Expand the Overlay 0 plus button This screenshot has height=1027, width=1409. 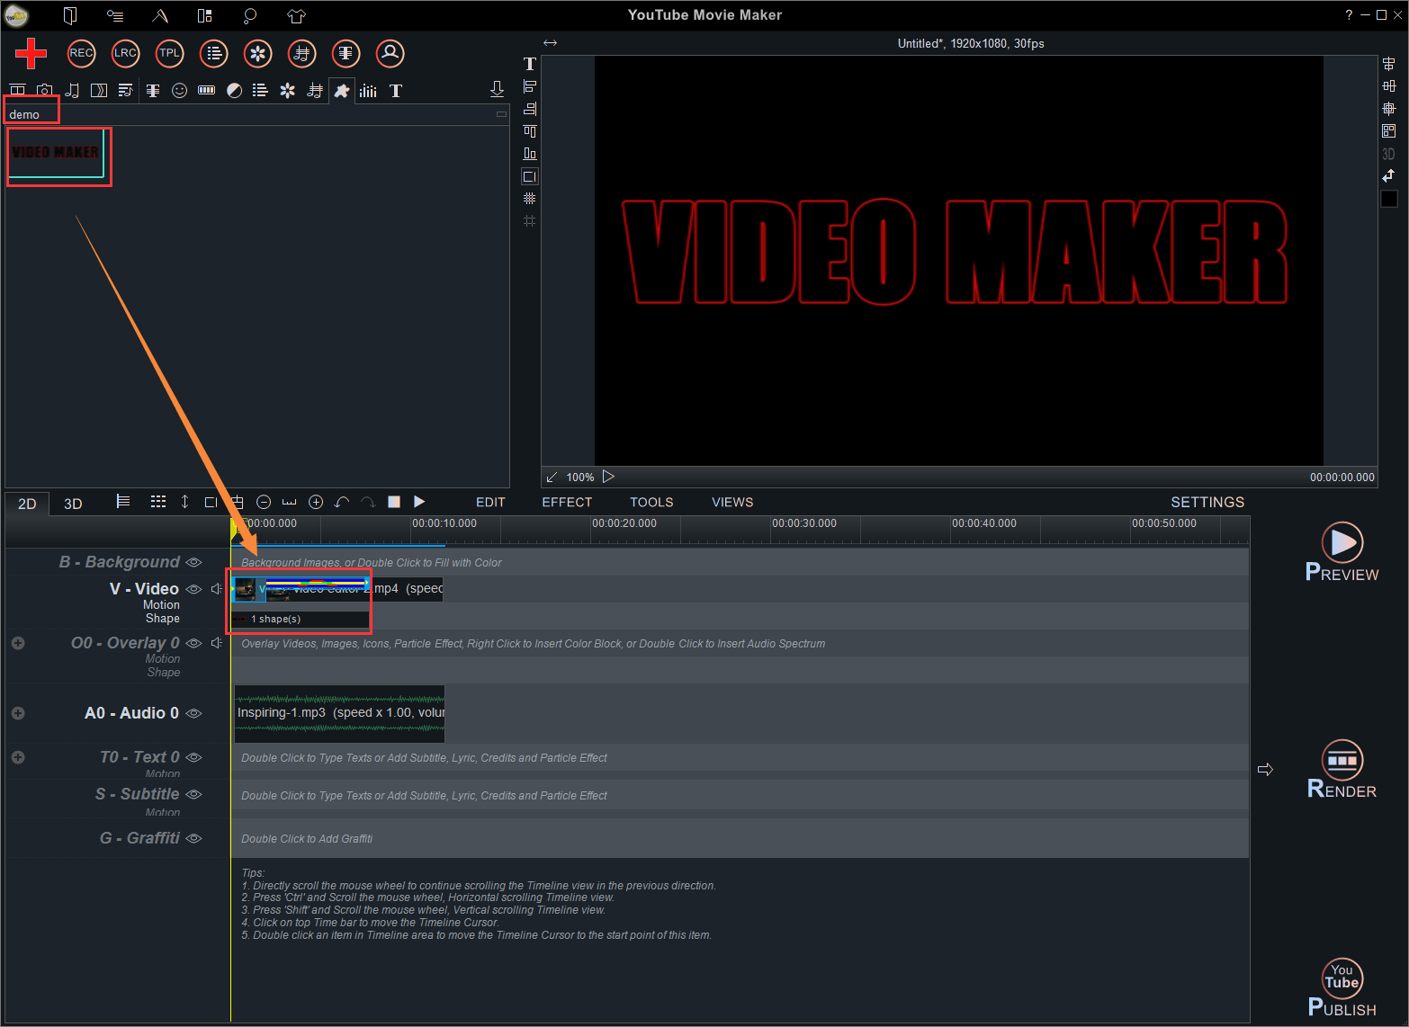tap(18, 643)
